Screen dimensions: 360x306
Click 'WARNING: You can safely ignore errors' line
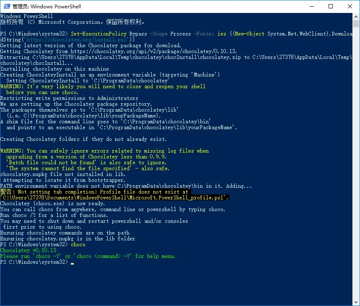[x=104, y=151]
